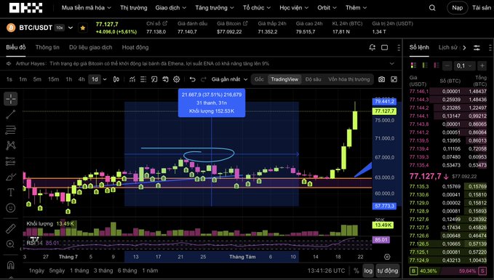Screen dimensions: 494x280
Task: Open the BTC/USDT pair selector chevron
Action: [71, 28]
